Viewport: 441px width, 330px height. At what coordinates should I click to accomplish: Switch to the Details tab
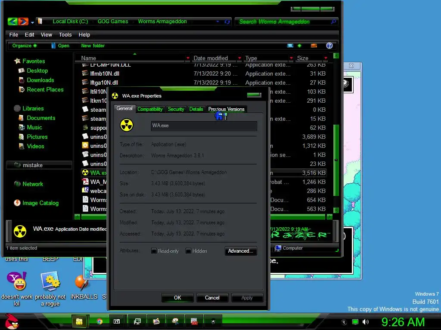click(196, 109)
